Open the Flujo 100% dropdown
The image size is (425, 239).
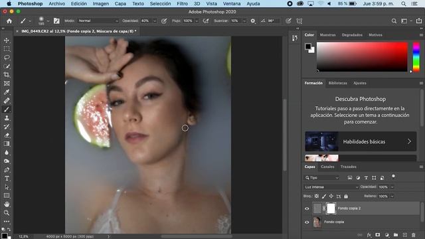(197, 21)
